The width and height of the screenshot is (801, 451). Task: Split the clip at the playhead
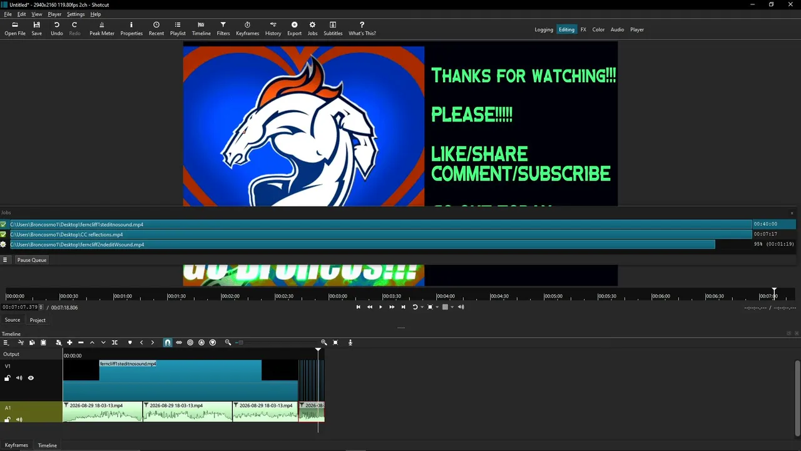pyautogui.click(x=115, y=343)
